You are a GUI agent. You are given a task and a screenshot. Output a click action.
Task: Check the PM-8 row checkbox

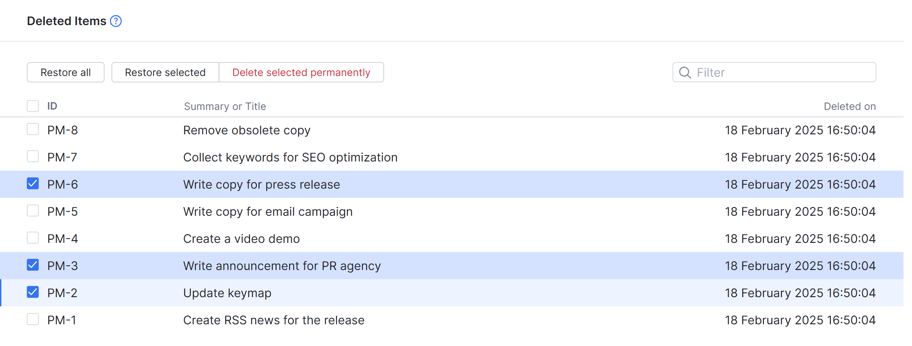pyautogui.click(x=33, y=130)
